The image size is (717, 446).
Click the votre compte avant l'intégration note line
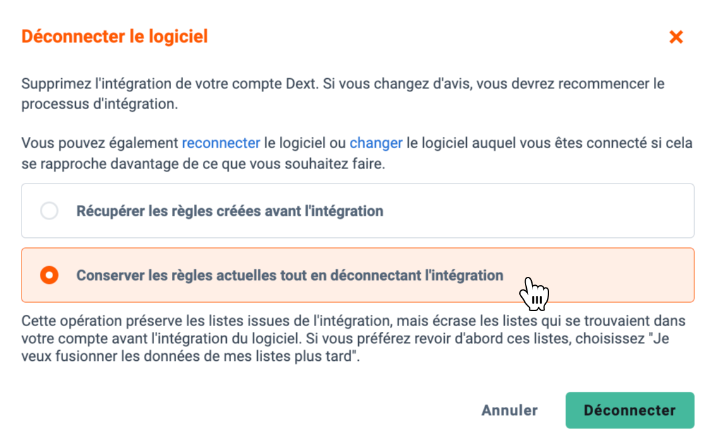click(346, 339)
